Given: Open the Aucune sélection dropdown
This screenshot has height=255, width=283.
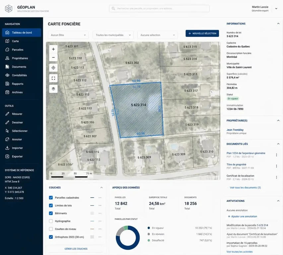Looking at the screenshot, I should 157,35.
